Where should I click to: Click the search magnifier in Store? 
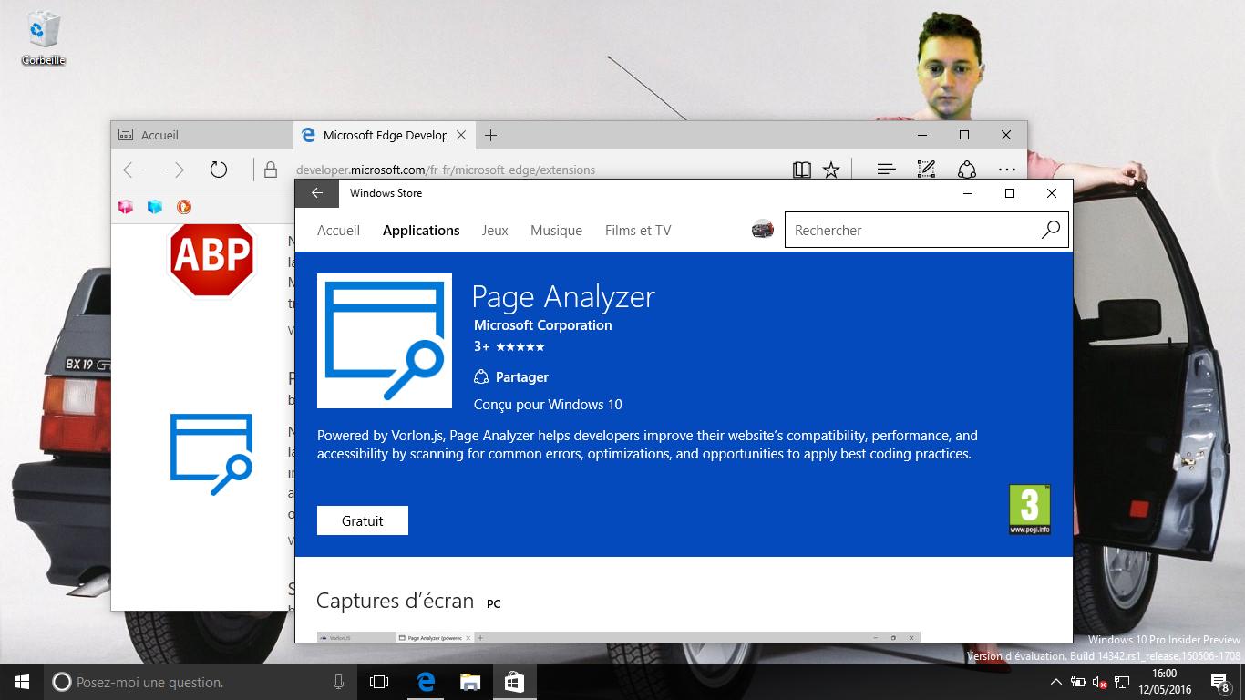(x=1050, y=230)
